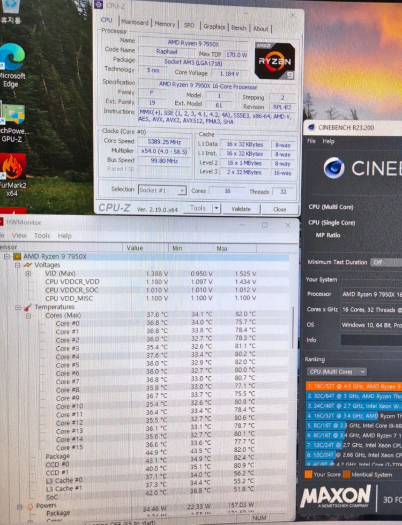Collapse the Powers tree node
This screenshot has height=525, width=402.
[19, 507]
